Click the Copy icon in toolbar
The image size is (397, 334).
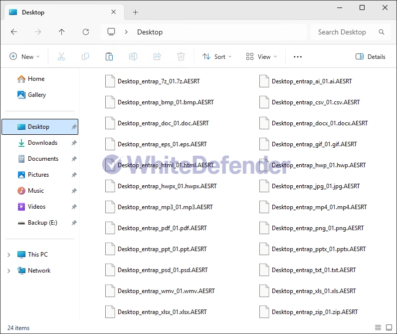(85, 57)
